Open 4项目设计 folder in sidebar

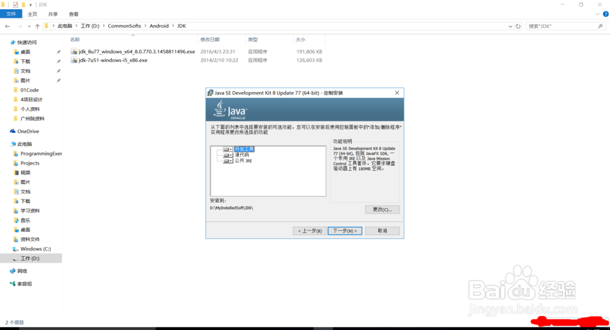[x=32, y=99]
